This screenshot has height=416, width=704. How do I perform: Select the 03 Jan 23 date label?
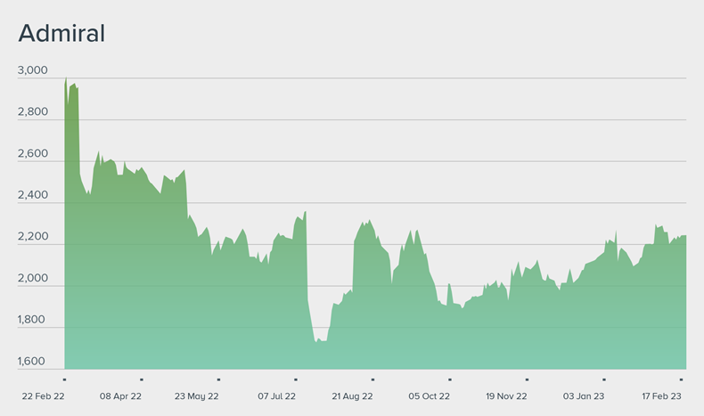584,396
